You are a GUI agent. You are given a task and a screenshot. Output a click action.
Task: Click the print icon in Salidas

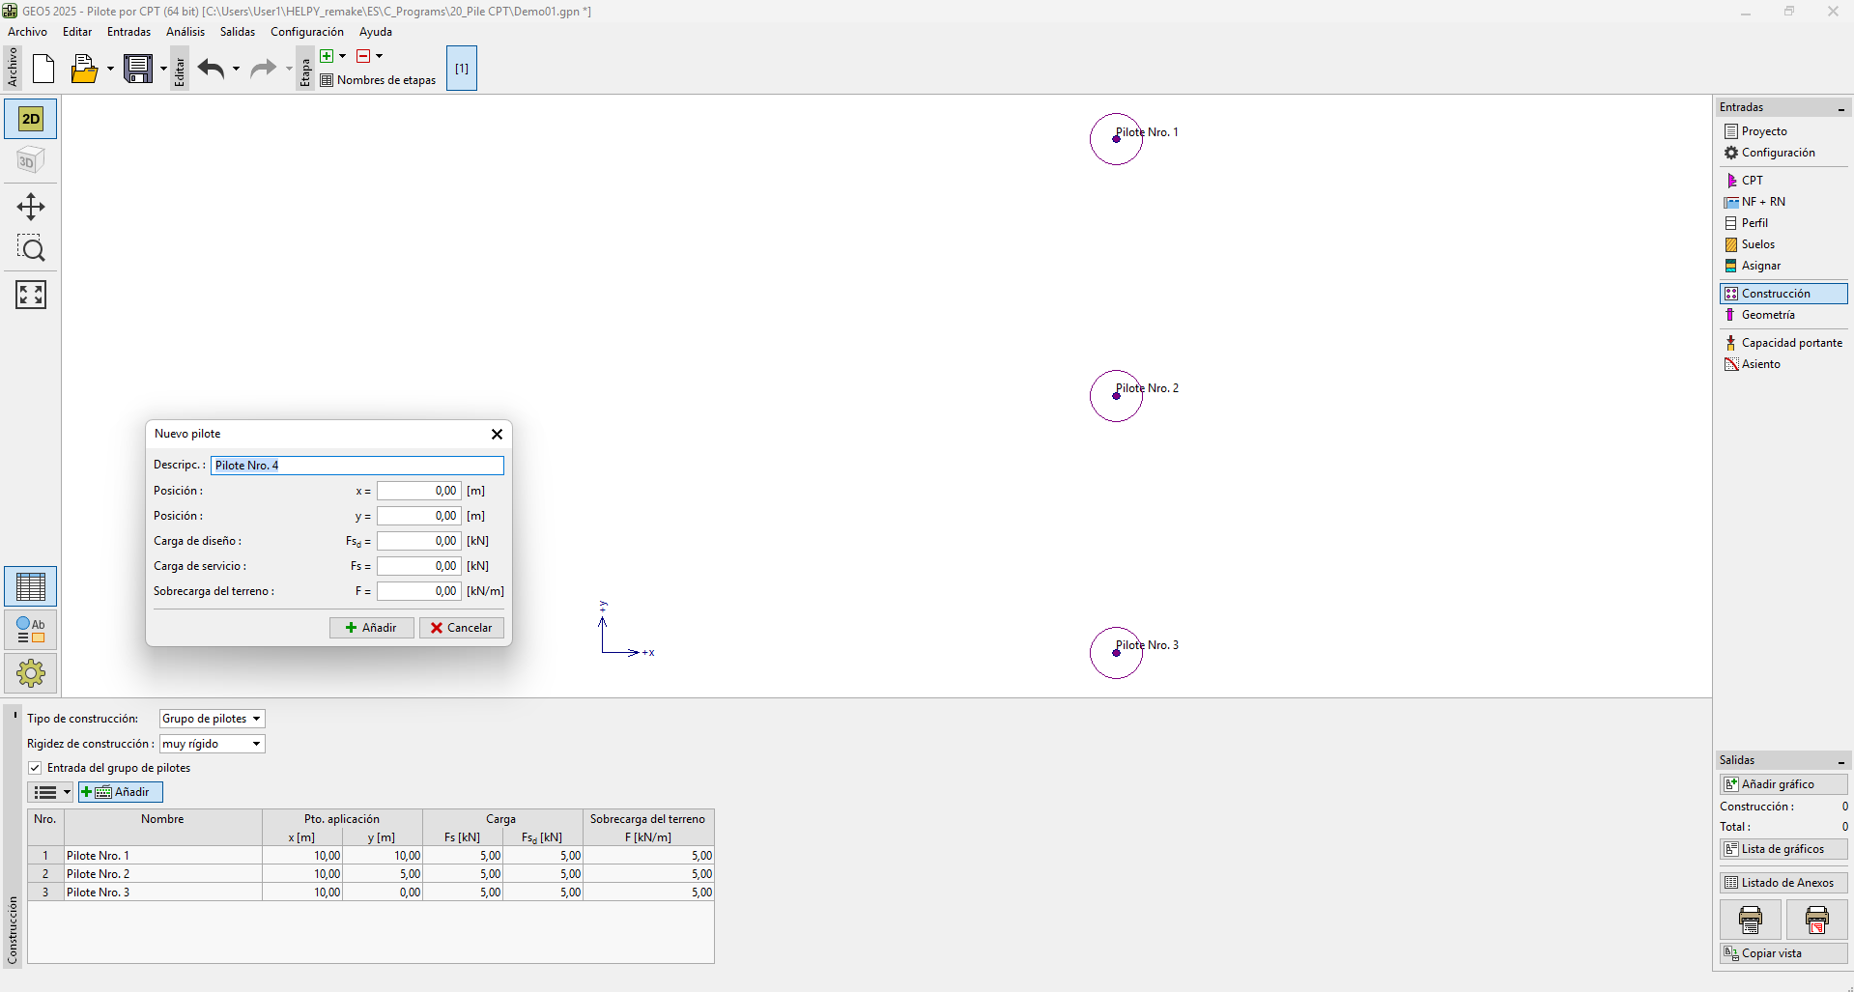point(1750,920)
